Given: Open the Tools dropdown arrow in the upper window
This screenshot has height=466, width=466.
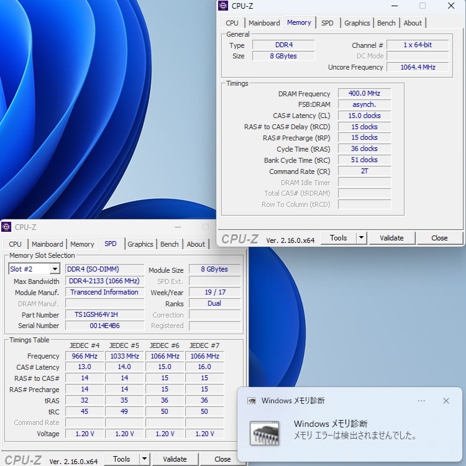Looking at the screenshot, I should (x=361, y=238).
